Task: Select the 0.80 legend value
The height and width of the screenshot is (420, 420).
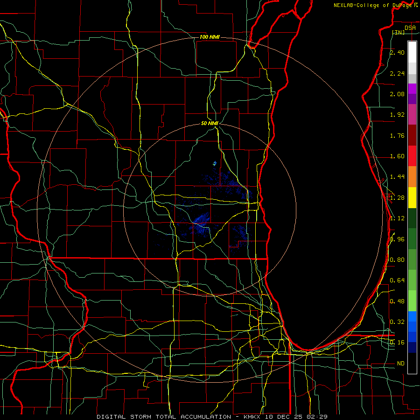Action: [397, 259]
